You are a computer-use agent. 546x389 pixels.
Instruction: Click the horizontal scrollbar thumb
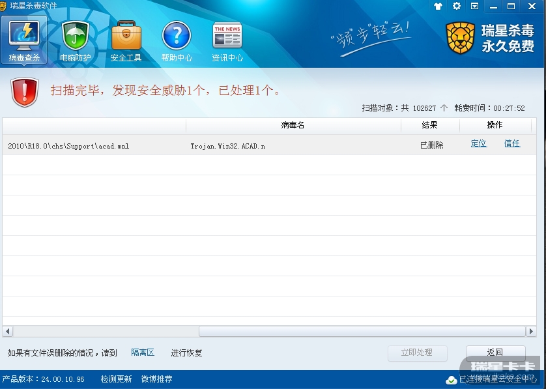coord(362,331)
